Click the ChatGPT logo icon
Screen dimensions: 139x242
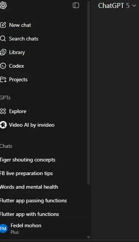(x=3, y=5)
